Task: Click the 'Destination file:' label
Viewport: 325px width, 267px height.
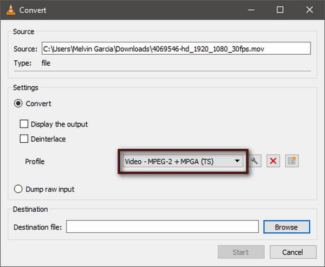Action: pyautogui.click(x=38, y=227)
